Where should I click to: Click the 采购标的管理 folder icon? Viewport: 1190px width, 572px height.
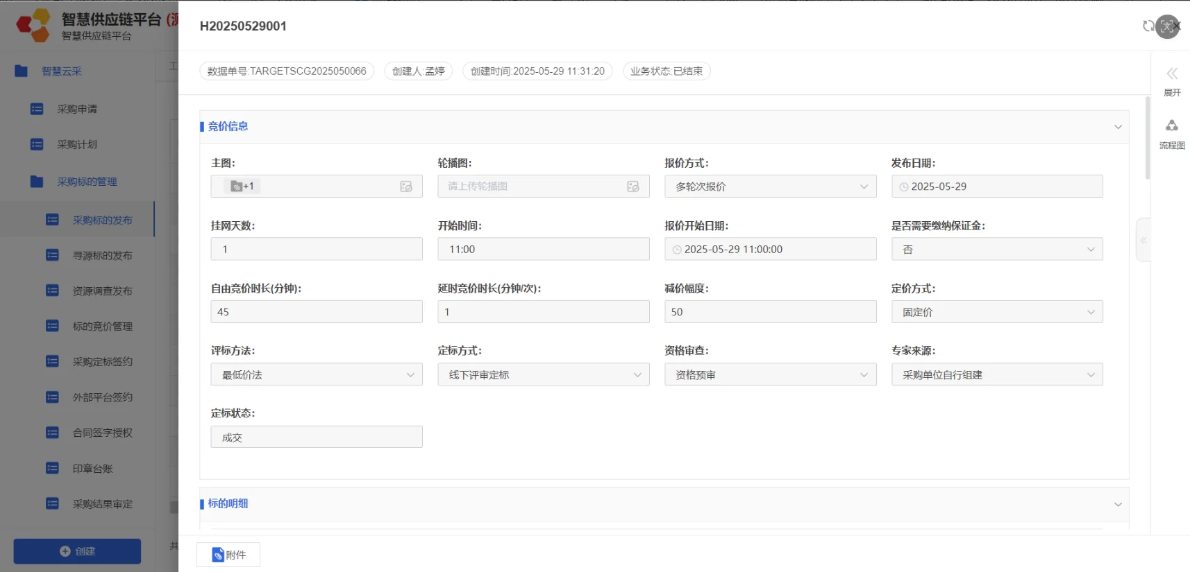pos(37,182)
